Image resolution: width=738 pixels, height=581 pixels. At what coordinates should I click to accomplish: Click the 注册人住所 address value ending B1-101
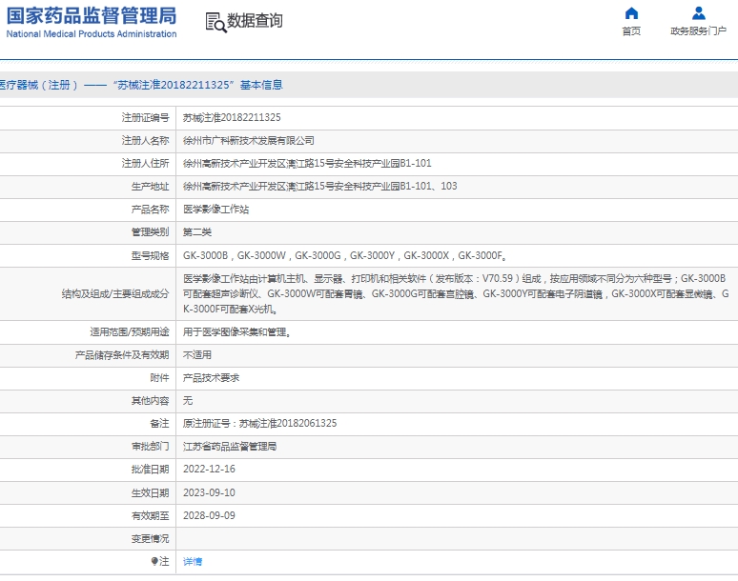[x=307, y=163]
